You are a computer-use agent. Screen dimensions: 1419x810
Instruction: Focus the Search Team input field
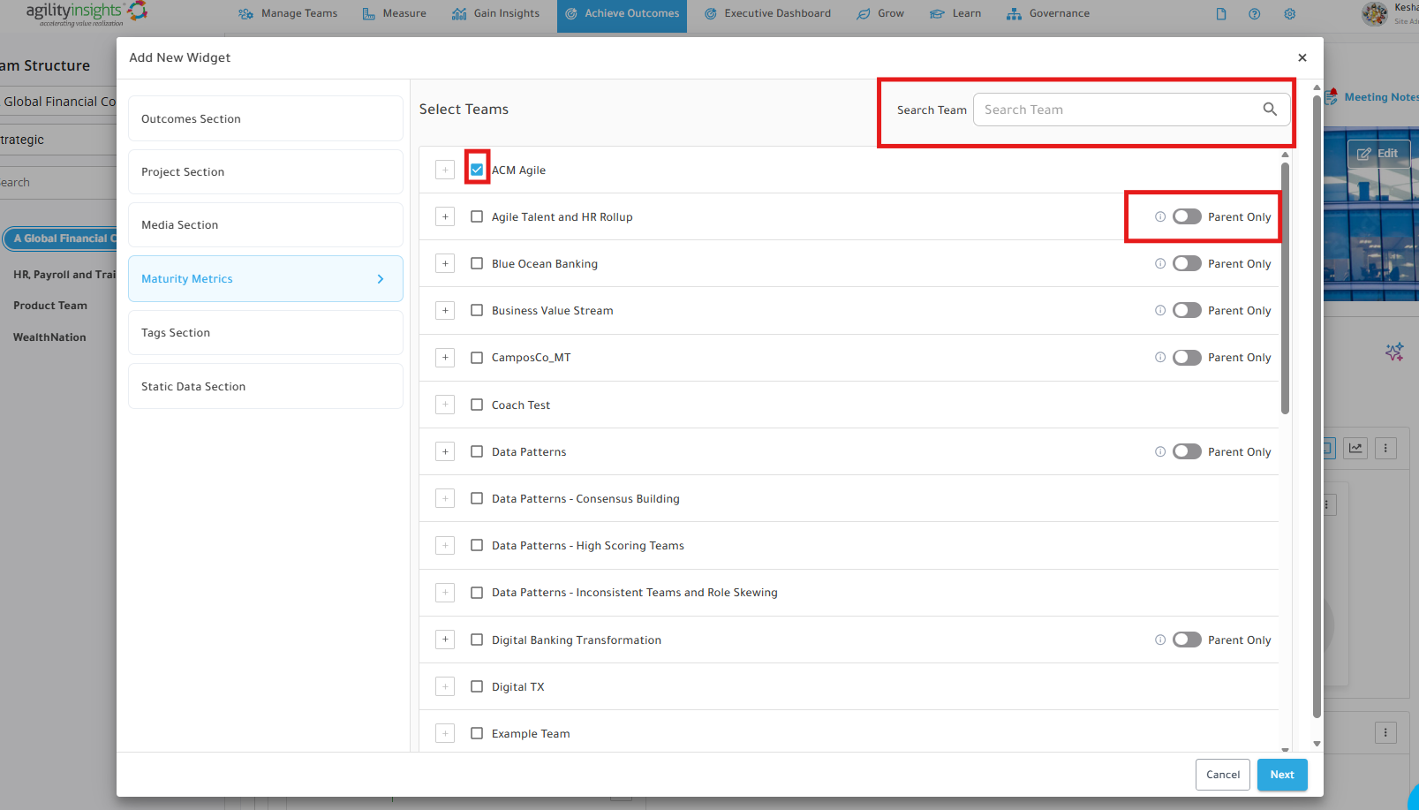[x=1121, y=110]
